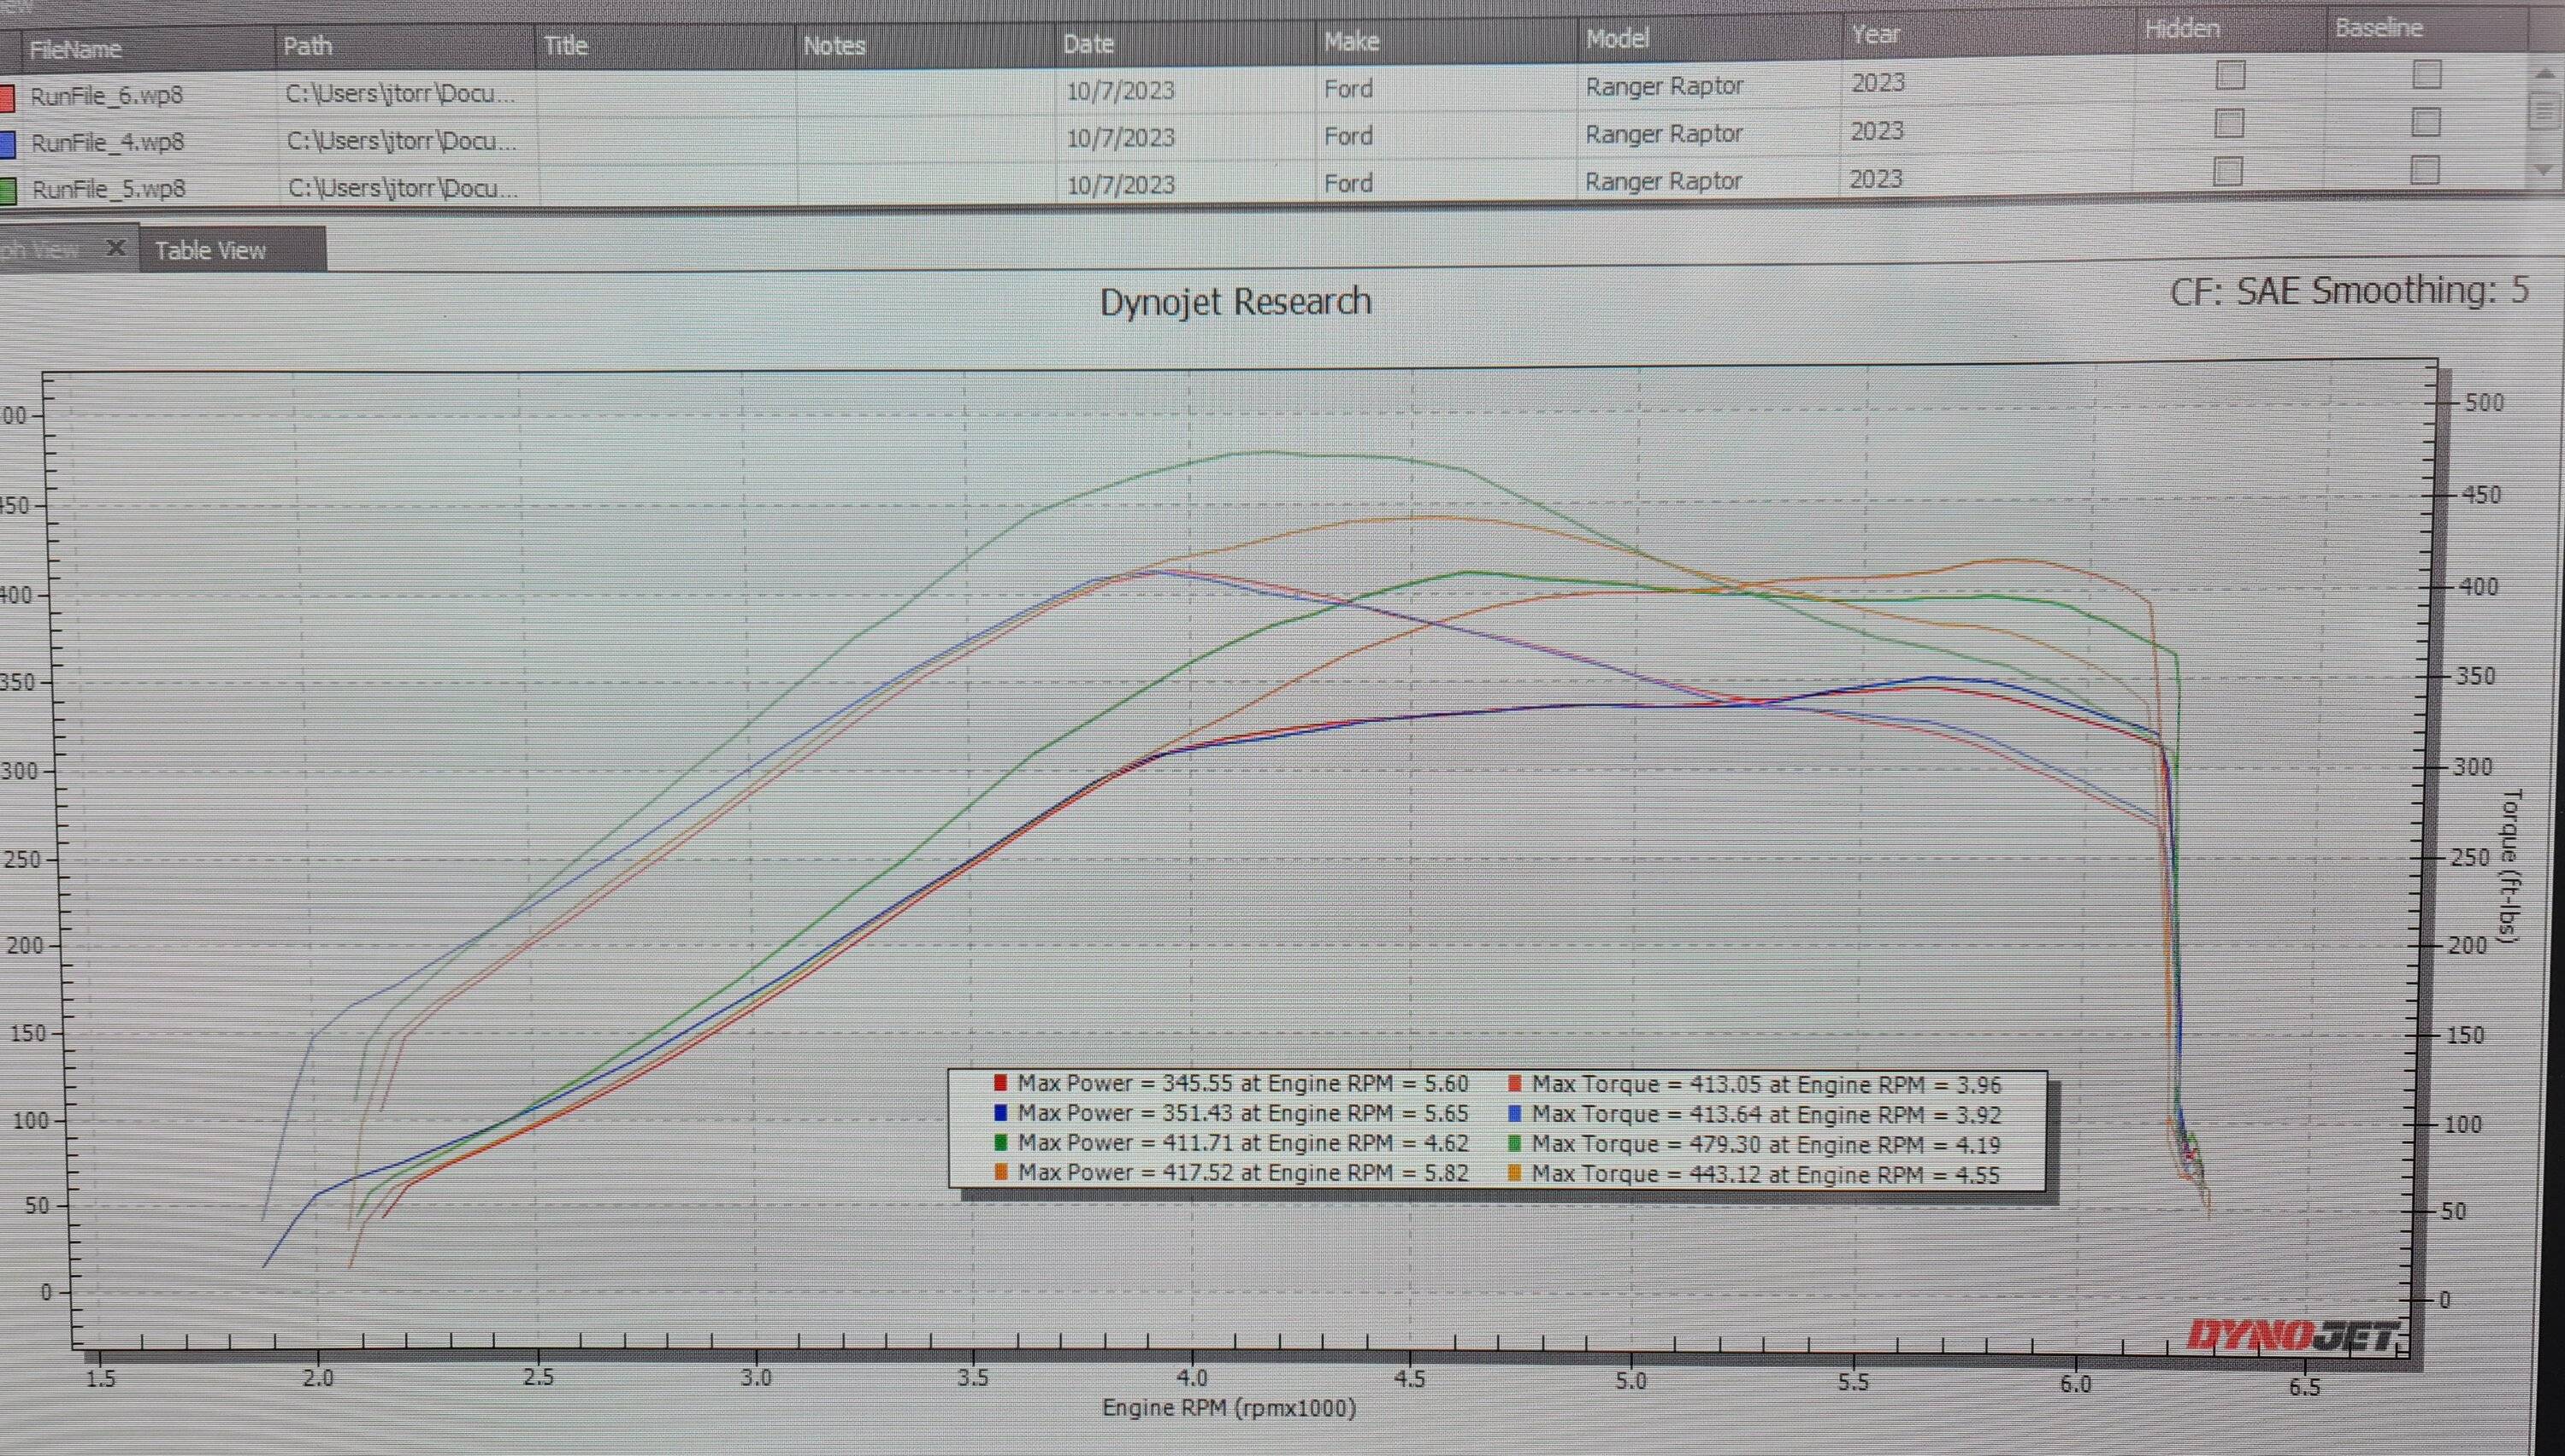Click the CF: SAE Smoothing: 5 label
This screenshot has height=1456, width=2565.
coord(2349,291)
